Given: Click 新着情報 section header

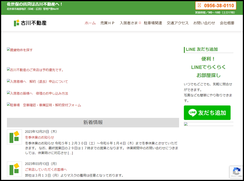Looking at the screenshot, I should tap(93, 123).
